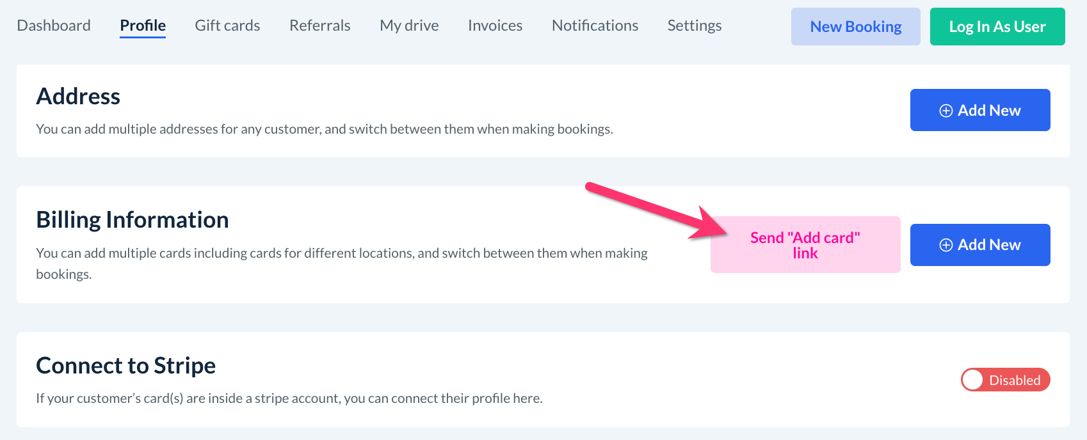The image size is (1087, 440).
Task: Open the Notifications tab
Action: click(x=595, y=26)
